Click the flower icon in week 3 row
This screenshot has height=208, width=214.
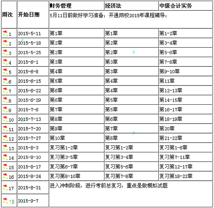point(5,52)
